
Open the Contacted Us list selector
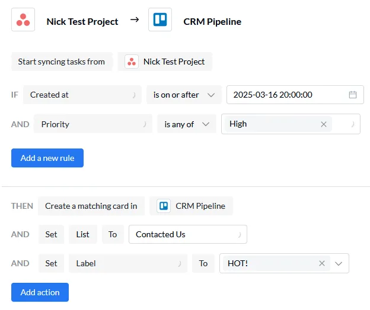click(x=188, y=234)
